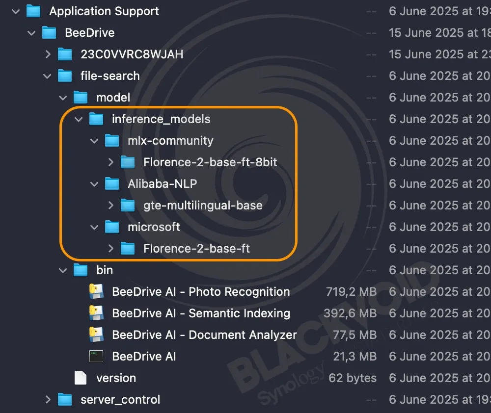
Task: Click the 719,2 MB size entry
Action: click(351, 292)
